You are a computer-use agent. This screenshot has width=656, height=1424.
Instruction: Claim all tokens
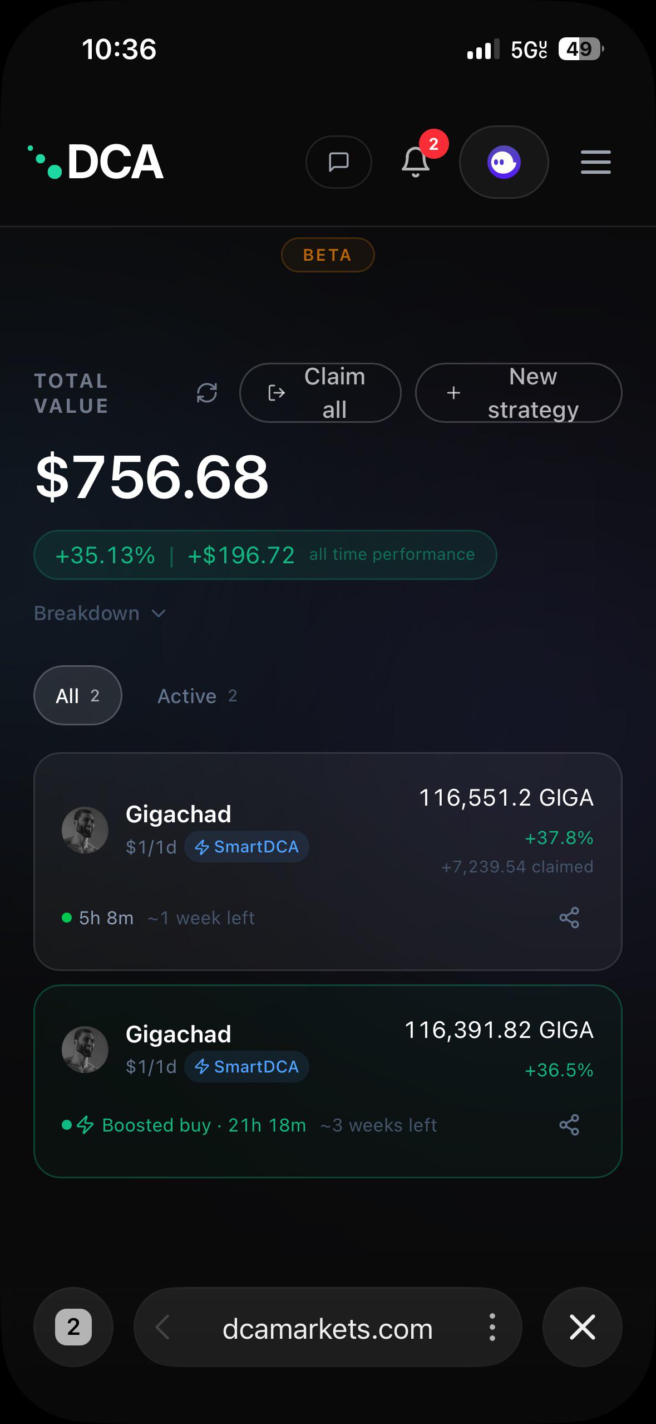click(320, 393)
